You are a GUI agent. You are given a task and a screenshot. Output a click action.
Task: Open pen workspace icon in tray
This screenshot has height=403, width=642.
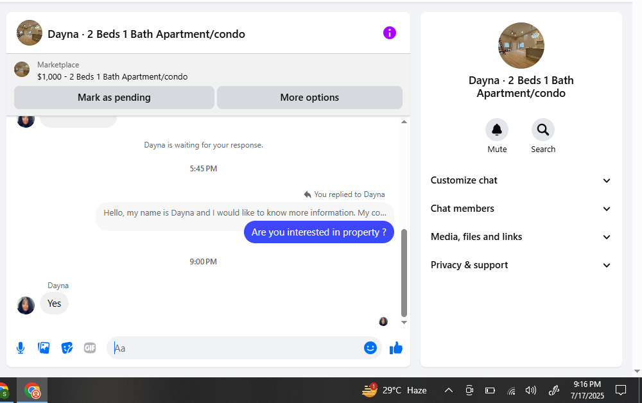click(x=553, y=391)
